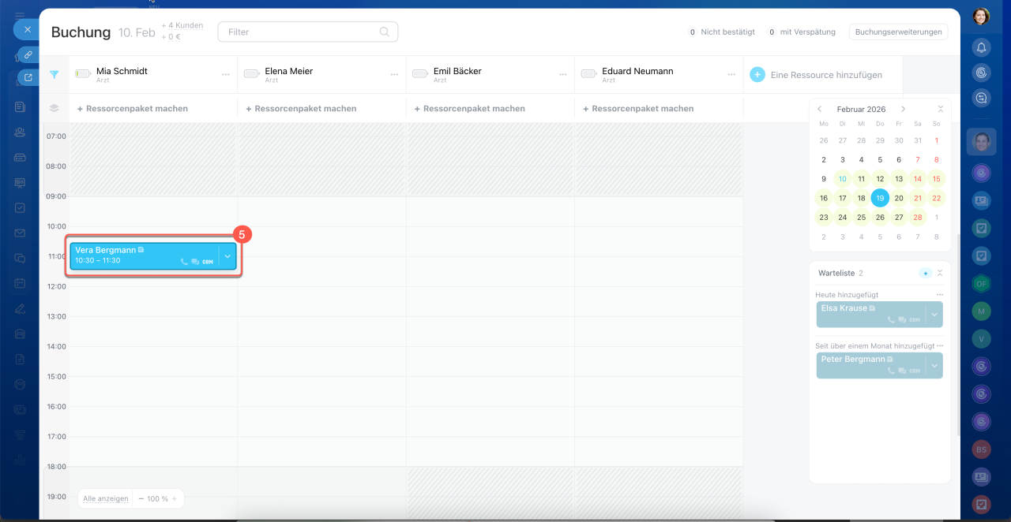Click 'Eine Ressource hinzufügen' text
This screenshot has height=522, width=1011.
pos(826,75)
